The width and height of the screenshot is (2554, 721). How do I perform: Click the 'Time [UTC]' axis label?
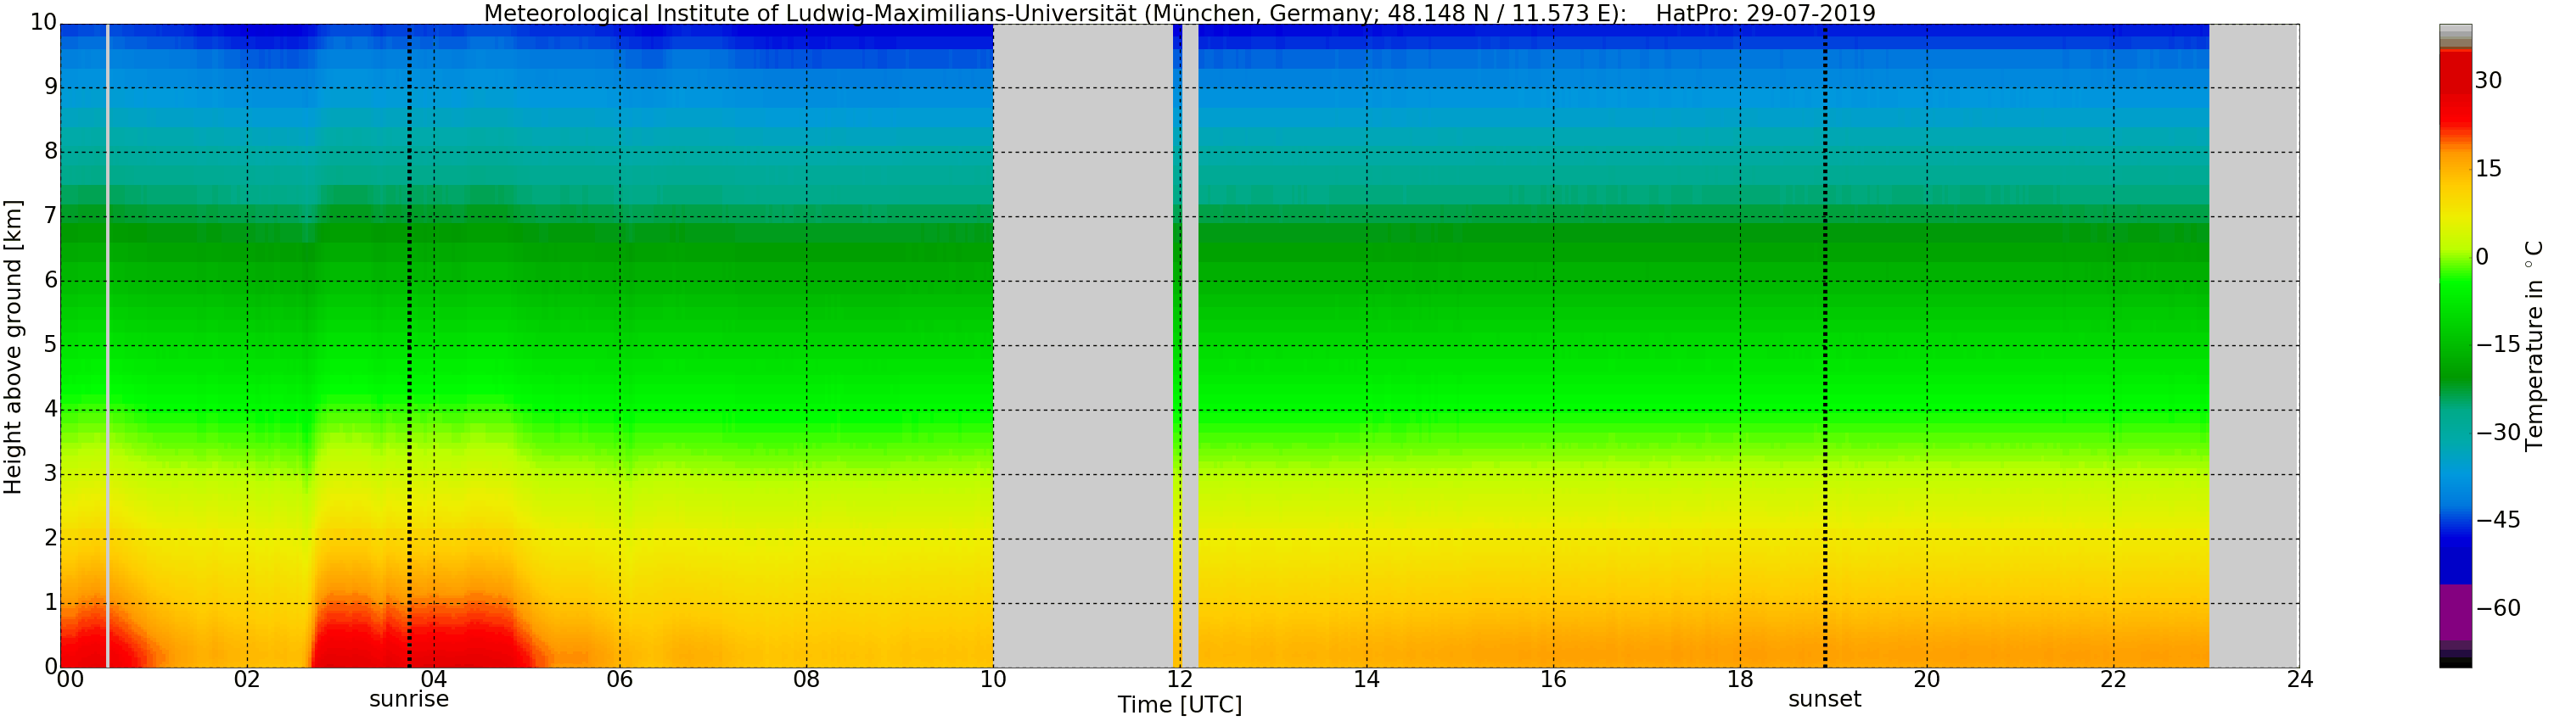click(1180, 705)
